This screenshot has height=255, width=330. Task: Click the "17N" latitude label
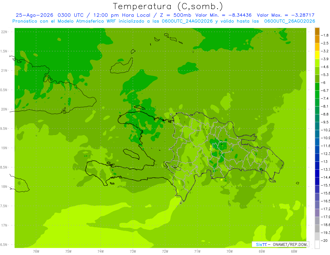4,225
